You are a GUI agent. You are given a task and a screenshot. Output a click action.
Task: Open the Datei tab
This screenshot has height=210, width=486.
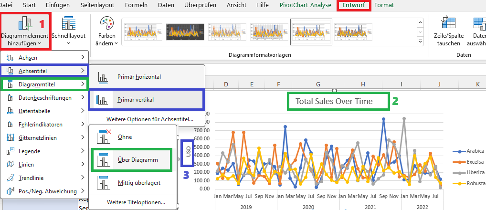6,5
